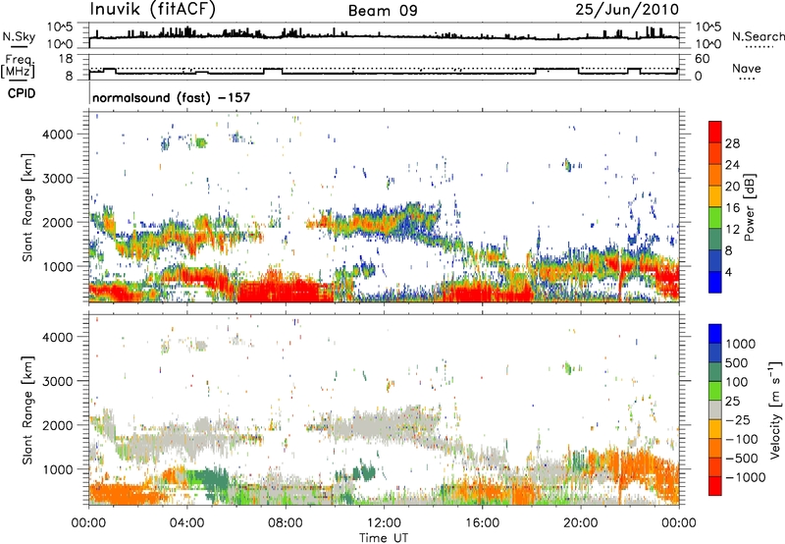Click the 24 label on Power colorbar
The height and width of the screenshot is (544, 785).
(732, 165)
